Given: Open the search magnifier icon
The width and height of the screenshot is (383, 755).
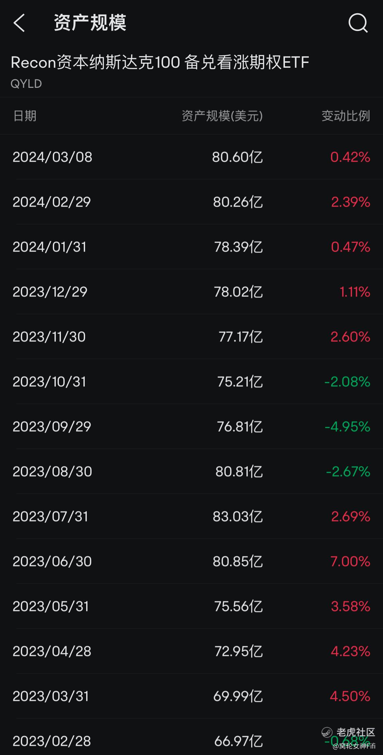Looking at the screenshot, I should point(358,23).
